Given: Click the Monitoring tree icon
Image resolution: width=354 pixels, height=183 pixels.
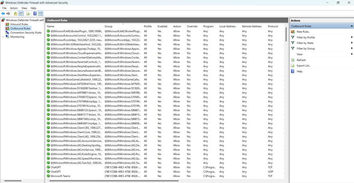Looking at the screenshot, I should pyautogui.click(x=7, y=37).
